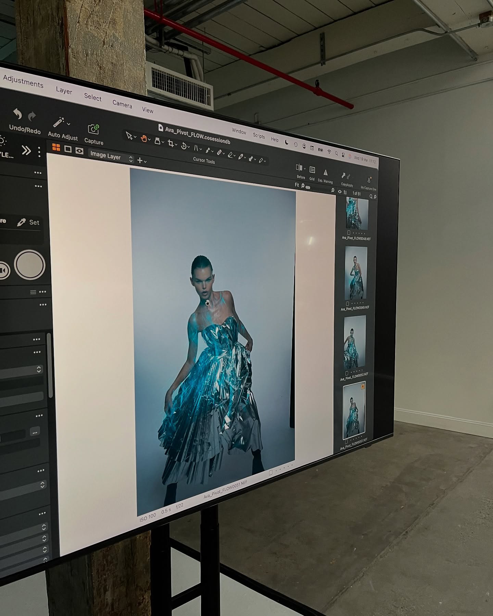Image resolution: width=493 pixels, height=616 pixels.
Task: Select the Crop cursor tool
Action: 171,144
